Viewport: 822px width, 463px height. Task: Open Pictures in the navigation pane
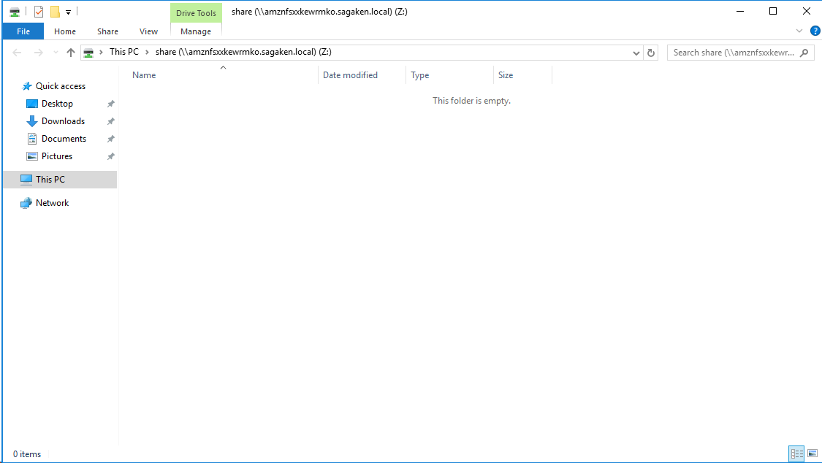tap(56, 156)
